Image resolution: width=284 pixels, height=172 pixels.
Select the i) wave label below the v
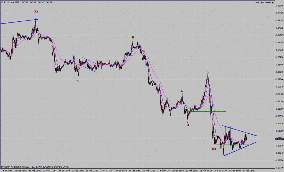pos(188,125)
